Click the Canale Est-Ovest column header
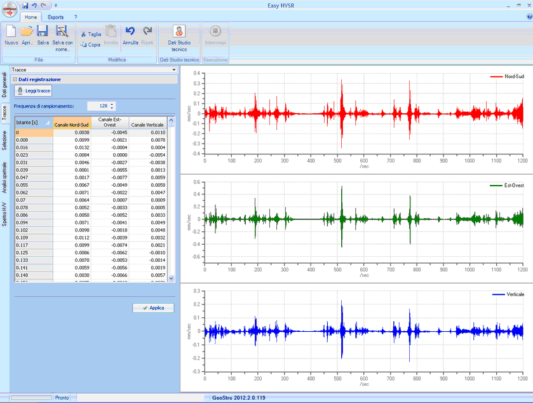This screenshot has height=403, width=533. [110, 123]
